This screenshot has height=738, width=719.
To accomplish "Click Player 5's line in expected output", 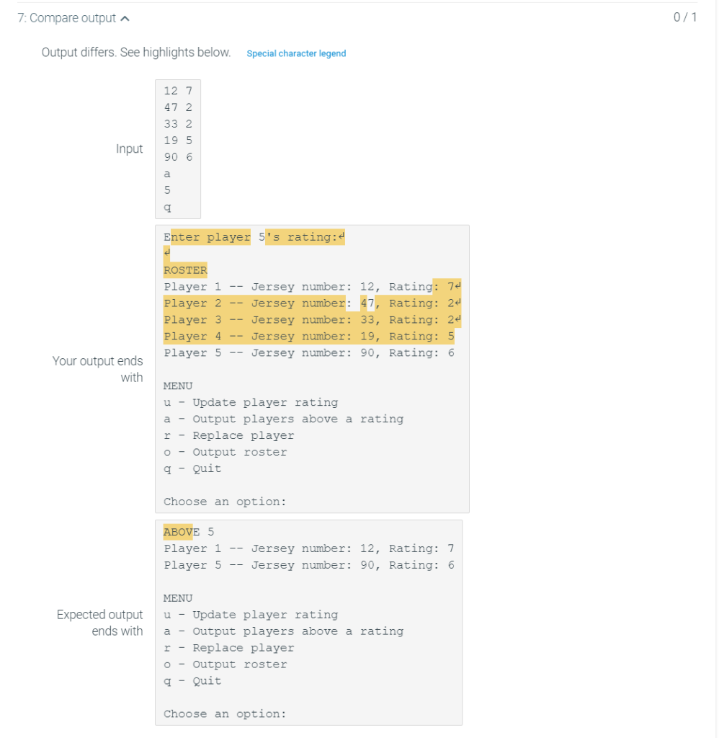I will (x=308, y=564).
